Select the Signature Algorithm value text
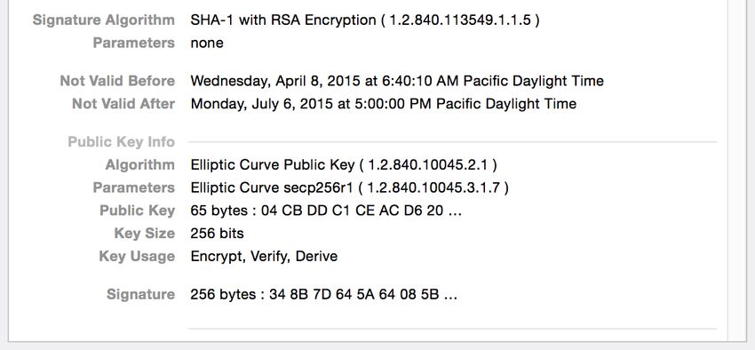This screenshot has width=755, height=350. [365, 20]
